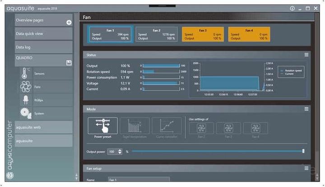Click the 0.09 A current value
The width and height of the screenshot is (325, 187).
[x=125, y=89]
